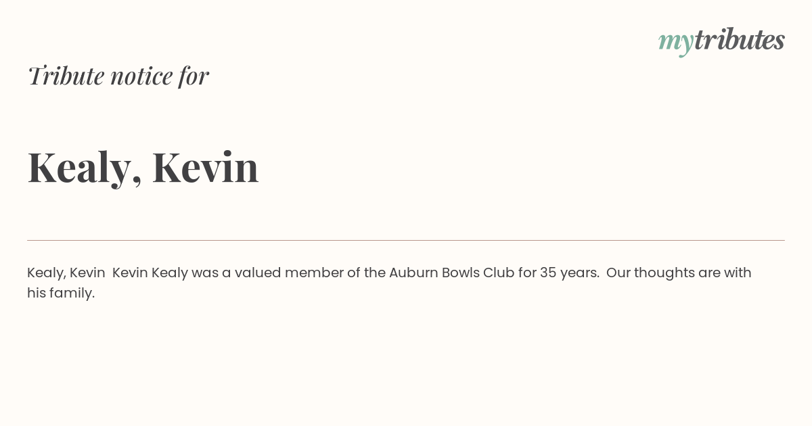The image size is (812, 426).
Task: Click the mytributes logo
Action: coord(721,41)
